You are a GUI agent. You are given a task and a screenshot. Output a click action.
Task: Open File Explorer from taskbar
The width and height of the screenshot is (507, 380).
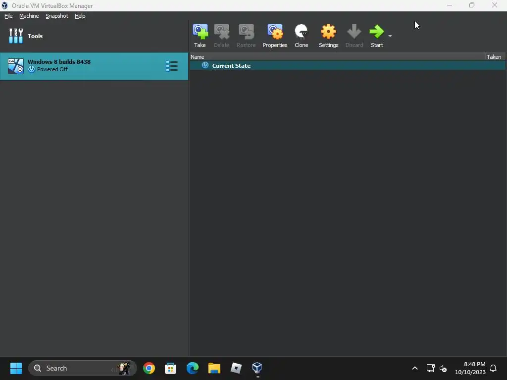pos(214,368)
